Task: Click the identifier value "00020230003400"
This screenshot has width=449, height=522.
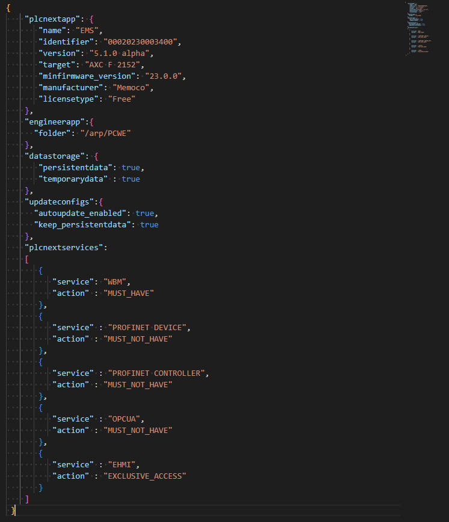Action: [142, 41]
